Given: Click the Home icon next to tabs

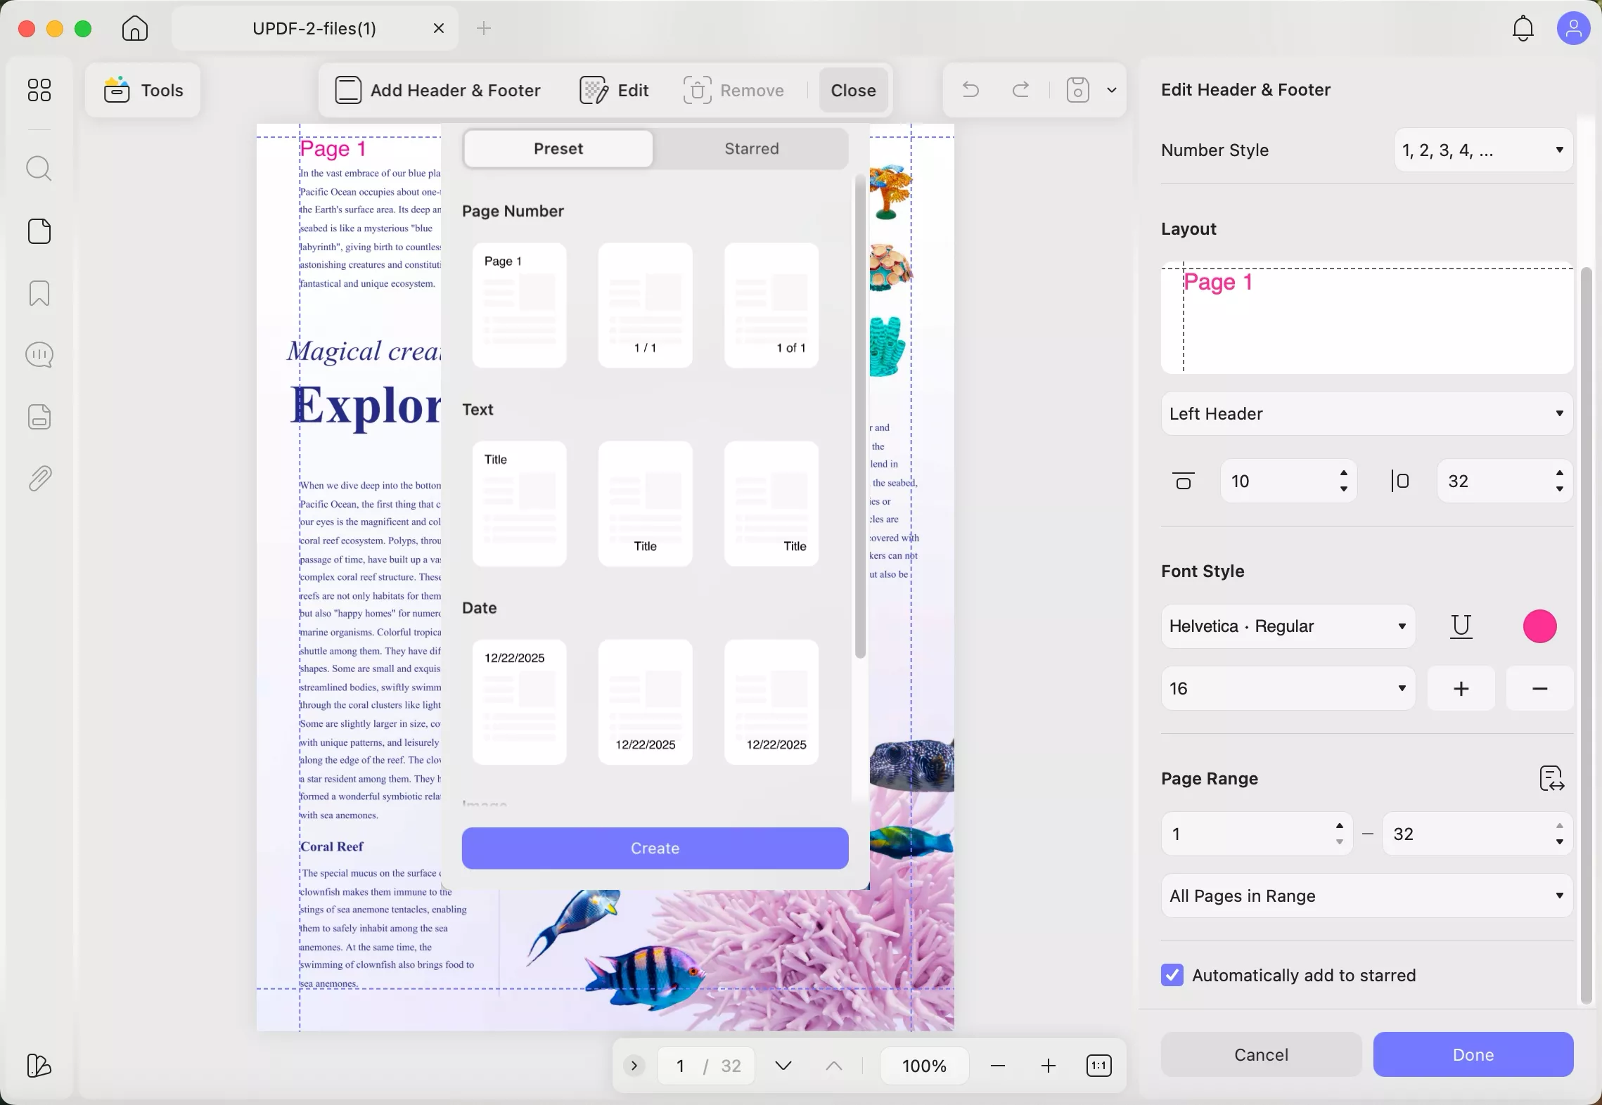Looking at the screenshot, I should pyautogui.click(x=134, y=28).
